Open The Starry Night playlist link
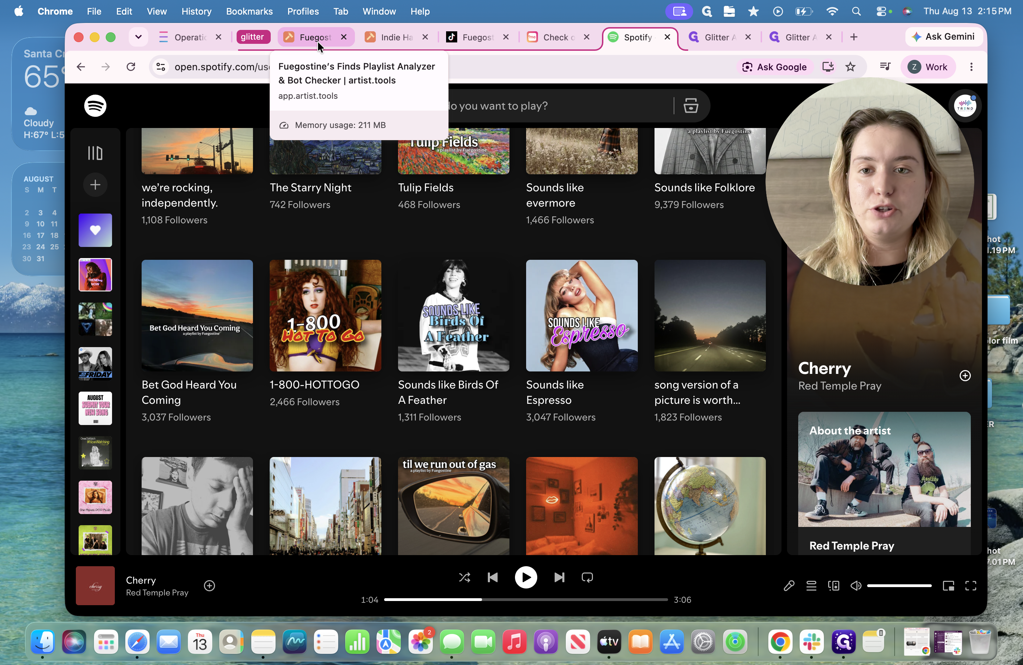 click(310, 187)
